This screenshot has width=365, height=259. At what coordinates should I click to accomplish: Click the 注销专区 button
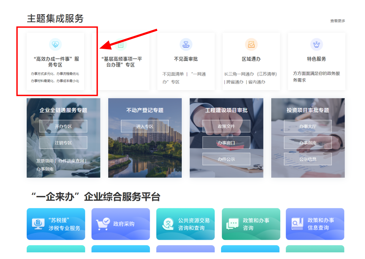point(63,143)
